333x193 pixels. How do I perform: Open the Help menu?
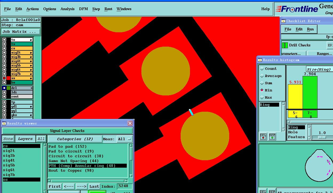[265, 9]
